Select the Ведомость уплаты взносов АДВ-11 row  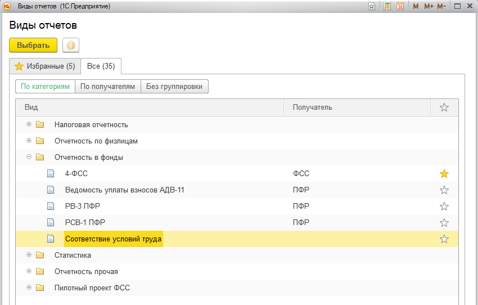click(x=125, y=190)
